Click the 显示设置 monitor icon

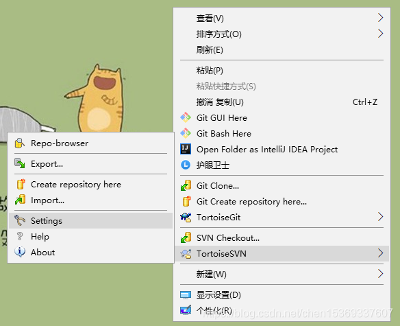point(186,295)
